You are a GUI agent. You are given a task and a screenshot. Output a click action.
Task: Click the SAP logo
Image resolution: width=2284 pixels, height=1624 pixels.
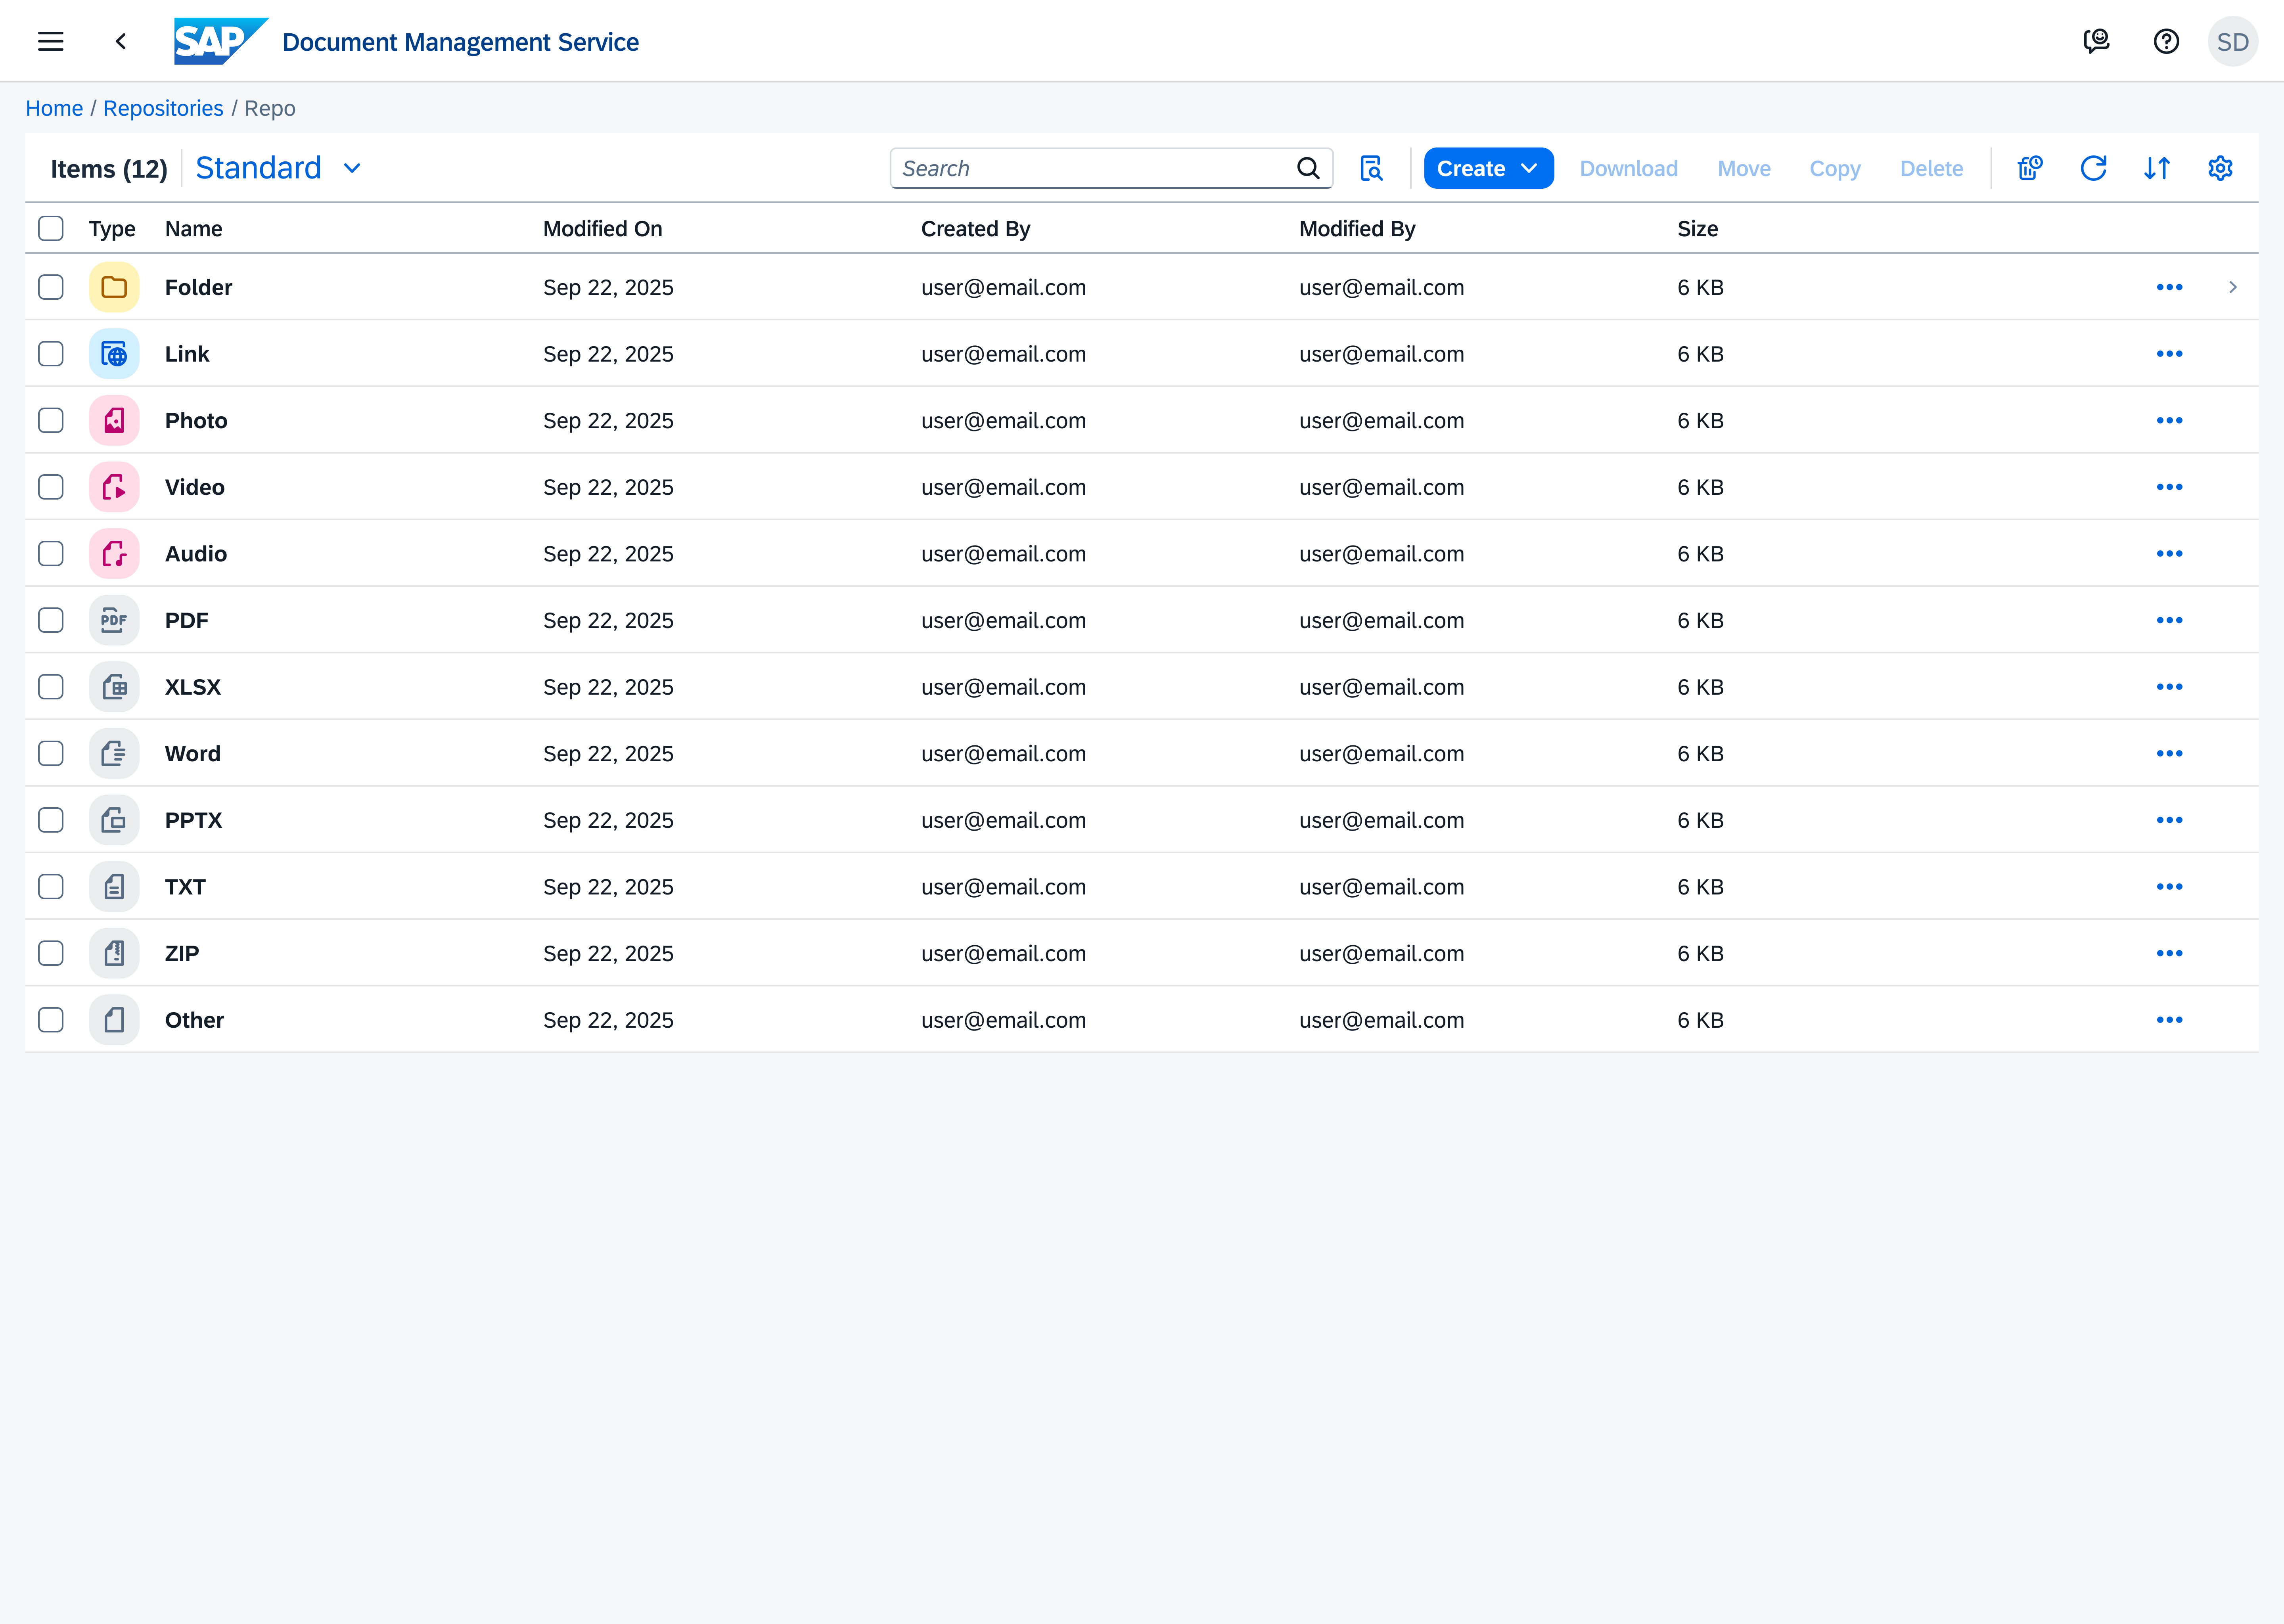coord(221,41)
